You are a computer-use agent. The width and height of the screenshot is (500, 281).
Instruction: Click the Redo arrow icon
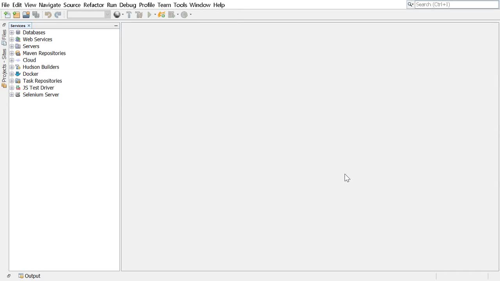coord(58,14)
